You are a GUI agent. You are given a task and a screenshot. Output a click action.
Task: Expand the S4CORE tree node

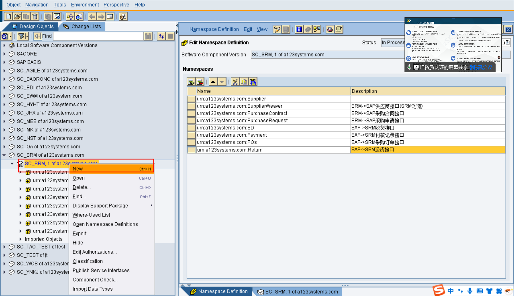pos(4,54)
